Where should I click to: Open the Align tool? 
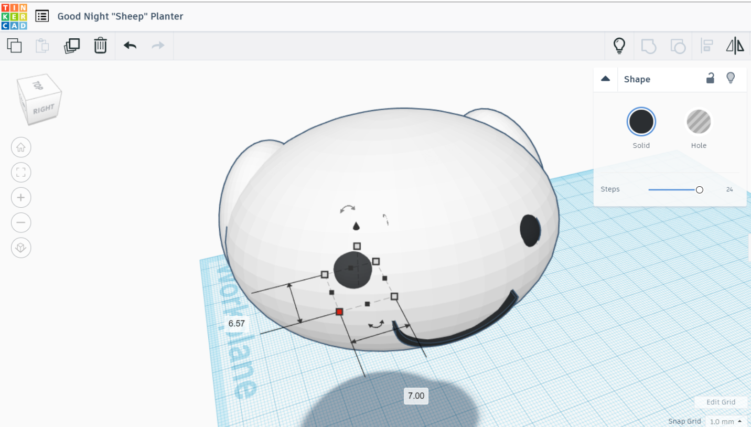[706, 46]
